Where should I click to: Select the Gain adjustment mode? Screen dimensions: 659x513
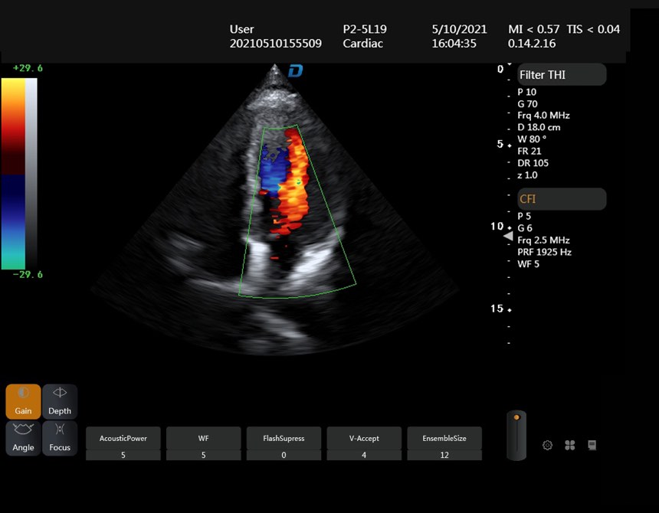[x=23, y=401]
